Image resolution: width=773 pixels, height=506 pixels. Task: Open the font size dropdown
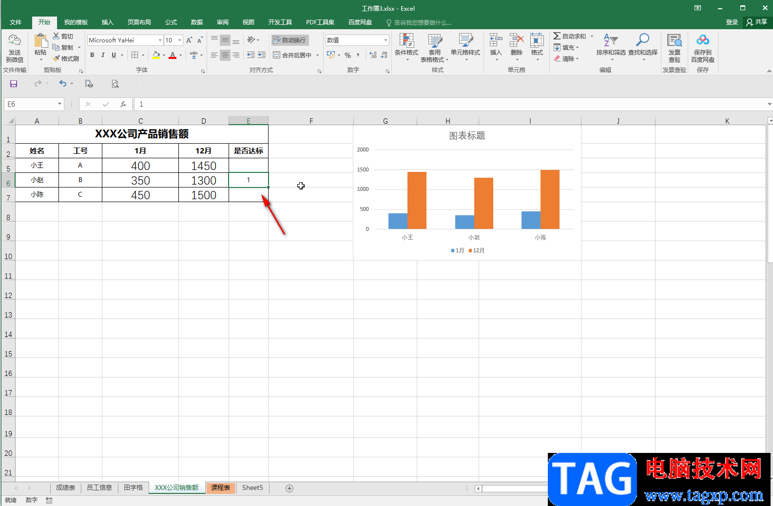click(x=180, y=40)
